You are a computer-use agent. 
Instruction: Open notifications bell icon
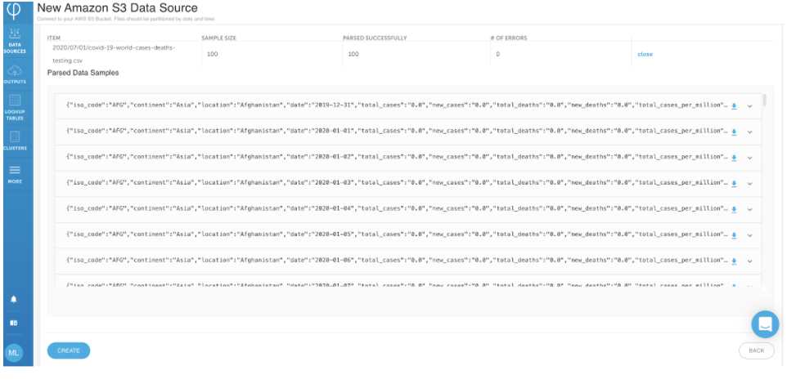pyautogui.click(x=14, y=299)
